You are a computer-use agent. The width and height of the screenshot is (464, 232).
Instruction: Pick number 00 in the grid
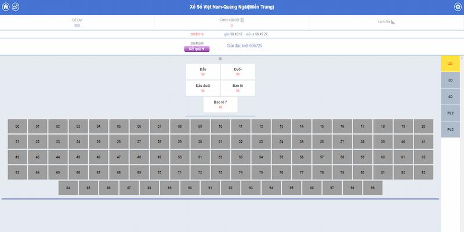tap(17, 126)
